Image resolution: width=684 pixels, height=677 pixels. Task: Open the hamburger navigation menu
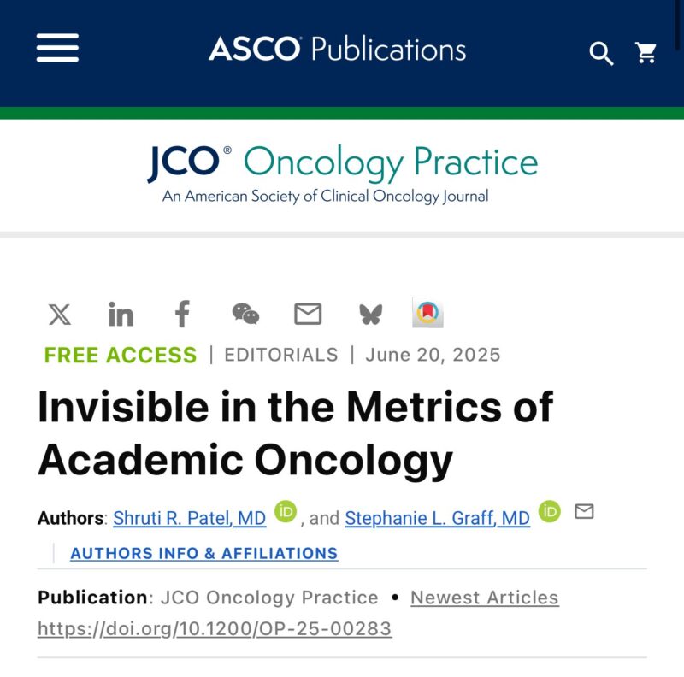click(57, 48)
